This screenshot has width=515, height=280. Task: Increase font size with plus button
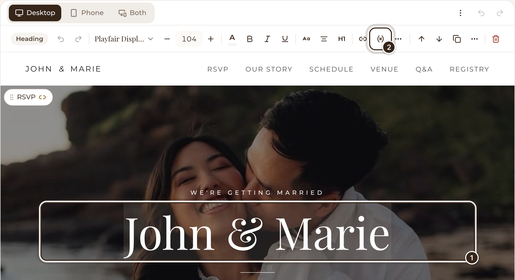211,39
